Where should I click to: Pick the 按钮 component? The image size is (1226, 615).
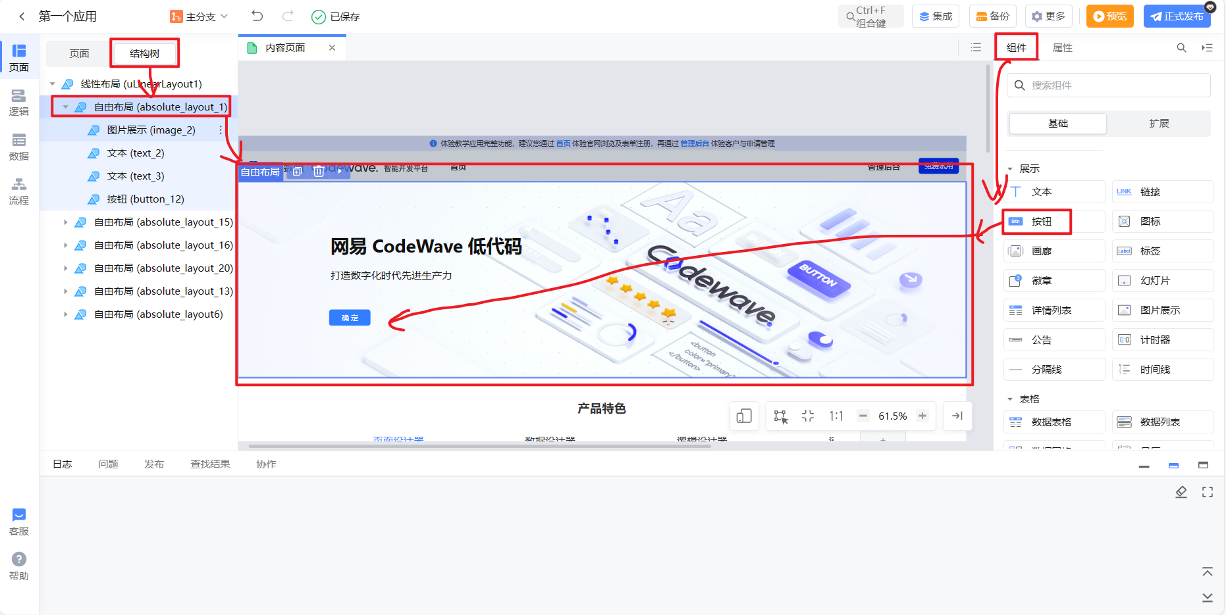[1054, 222]
